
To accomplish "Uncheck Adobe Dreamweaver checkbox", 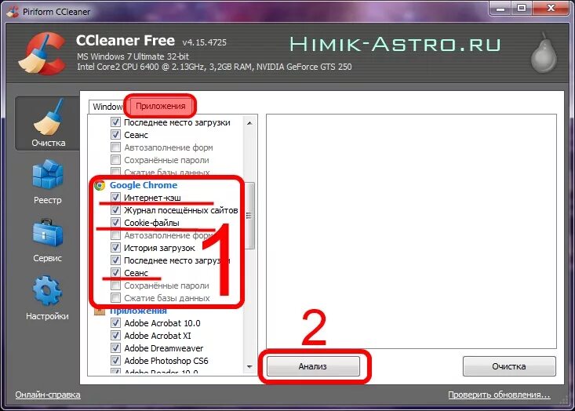I will 115,348.
